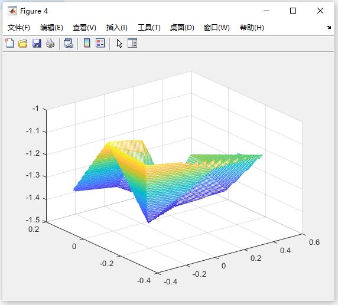This screenshot has height=305, width=338.
Task: Click the MATLAB logo in the title bar
Action: pyautogui.click(x=12, y=11)
